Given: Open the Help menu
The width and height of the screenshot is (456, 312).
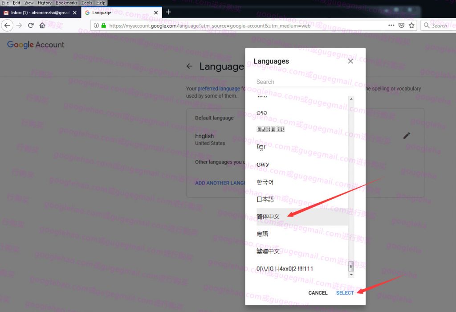Looking at the screenshot, I should coord(101,3).
